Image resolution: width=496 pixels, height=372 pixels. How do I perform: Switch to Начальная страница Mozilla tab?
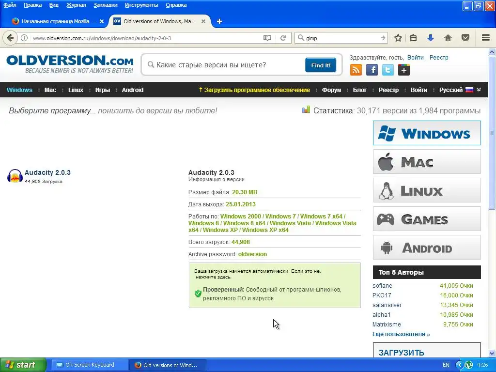[57, 21]
